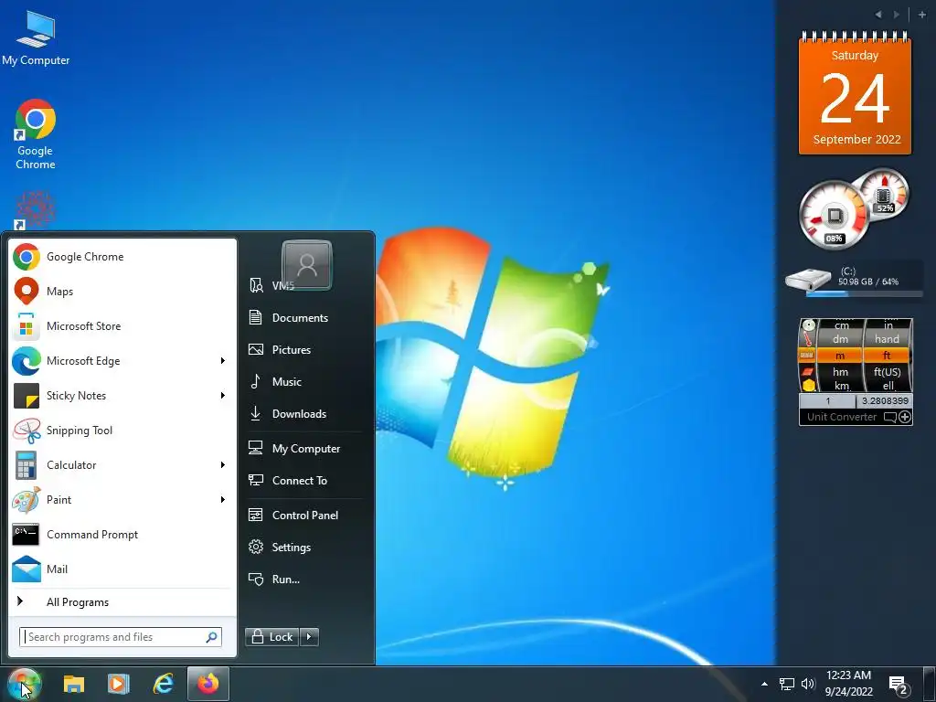Click the search magnifier icon in Start menu
936x702 pixels.
tap(211, 637)
